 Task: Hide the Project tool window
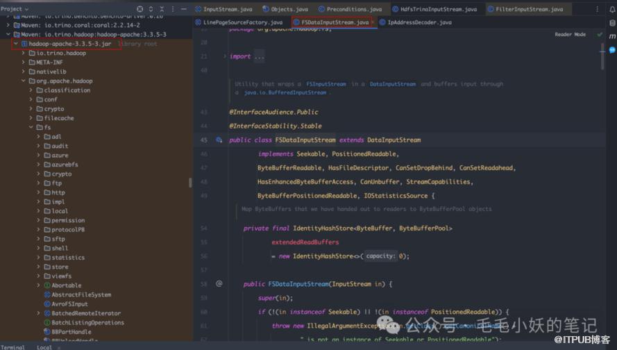point(185,9)
